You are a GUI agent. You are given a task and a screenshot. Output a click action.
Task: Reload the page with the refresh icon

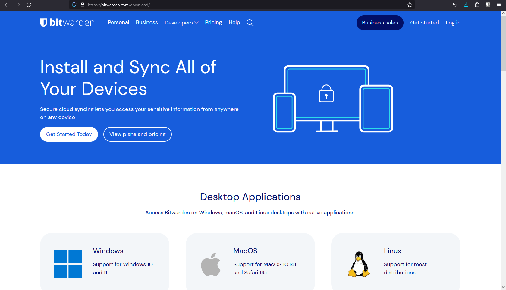tap(29, 5)
